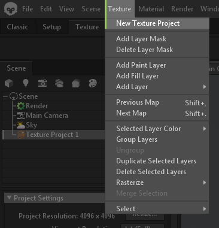Open the Rasterize submenu
Screen dimensions: 219x228
(157, 183)
